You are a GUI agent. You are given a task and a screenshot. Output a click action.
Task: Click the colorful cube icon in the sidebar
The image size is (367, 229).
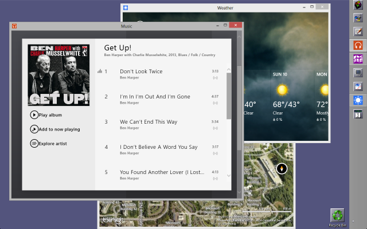tap(358, 5)
